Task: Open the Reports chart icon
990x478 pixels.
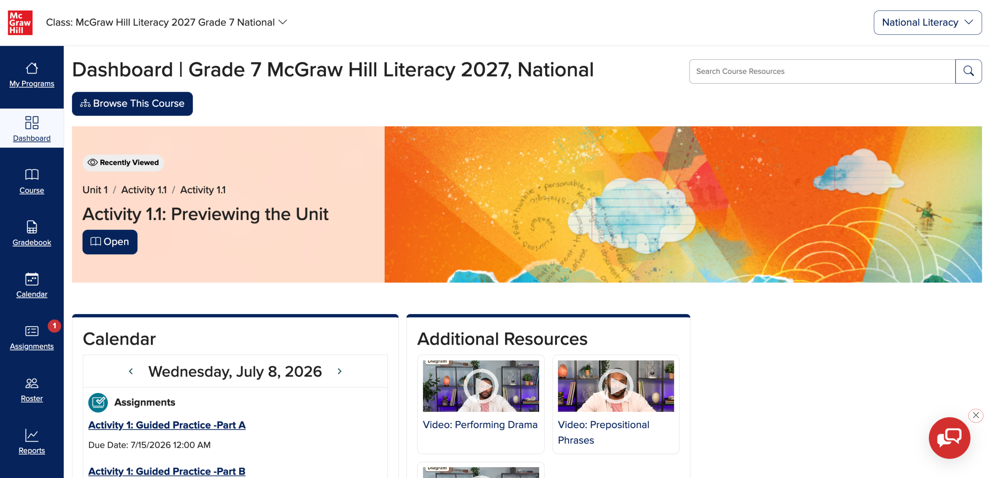Action: pos(32,435)
